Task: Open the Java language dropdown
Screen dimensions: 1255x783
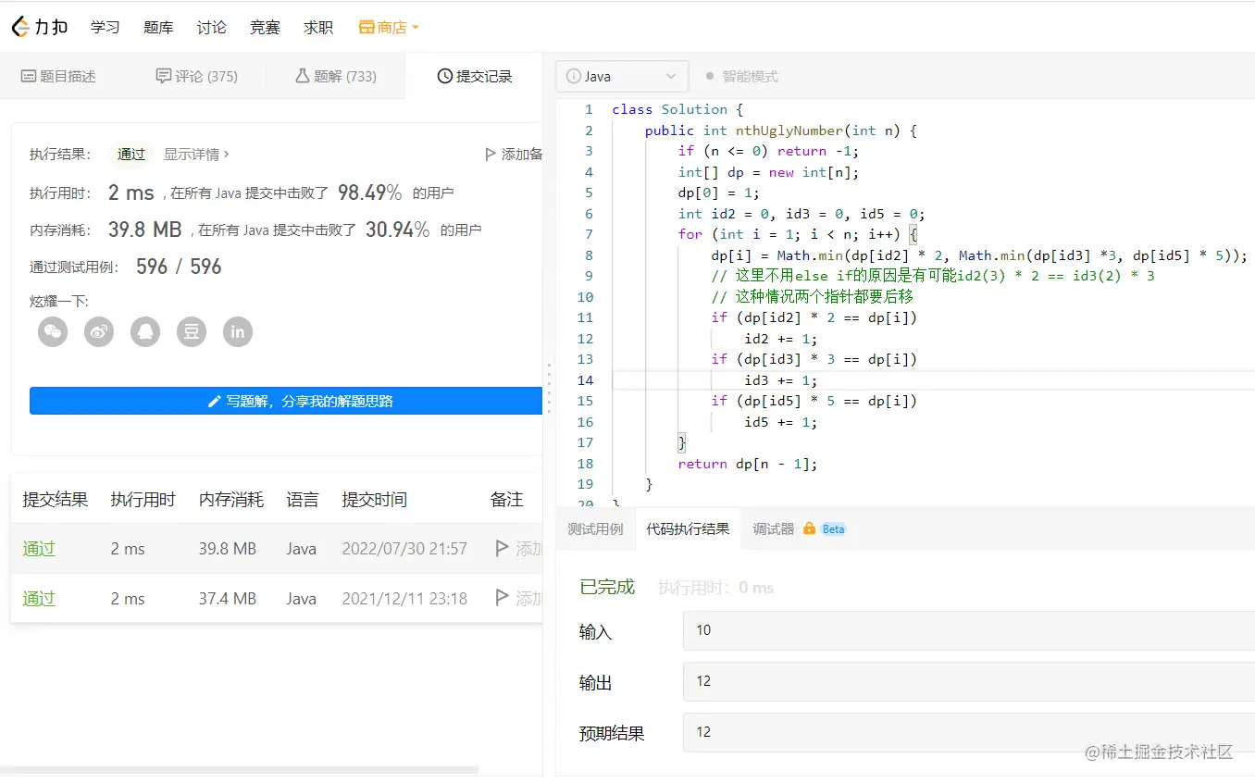Action: click(622, 77)
